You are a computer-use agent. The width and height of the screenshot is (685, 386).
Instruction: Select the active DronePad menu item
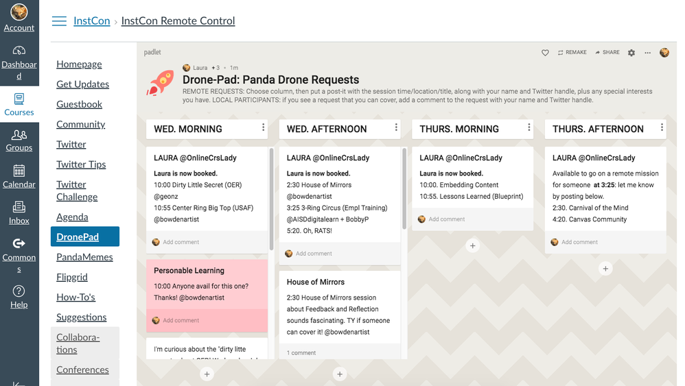[x=84, y=237]
